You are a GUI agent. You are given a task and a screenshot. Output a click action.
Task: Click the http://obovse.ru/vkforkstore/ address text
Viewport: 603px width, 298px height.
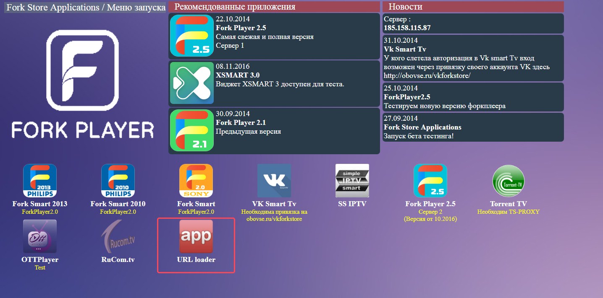pos(427,76)
